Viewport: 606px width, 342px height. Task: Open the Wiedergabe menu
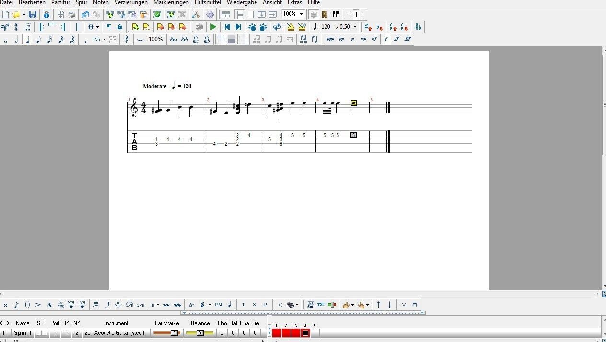point(242,3)
